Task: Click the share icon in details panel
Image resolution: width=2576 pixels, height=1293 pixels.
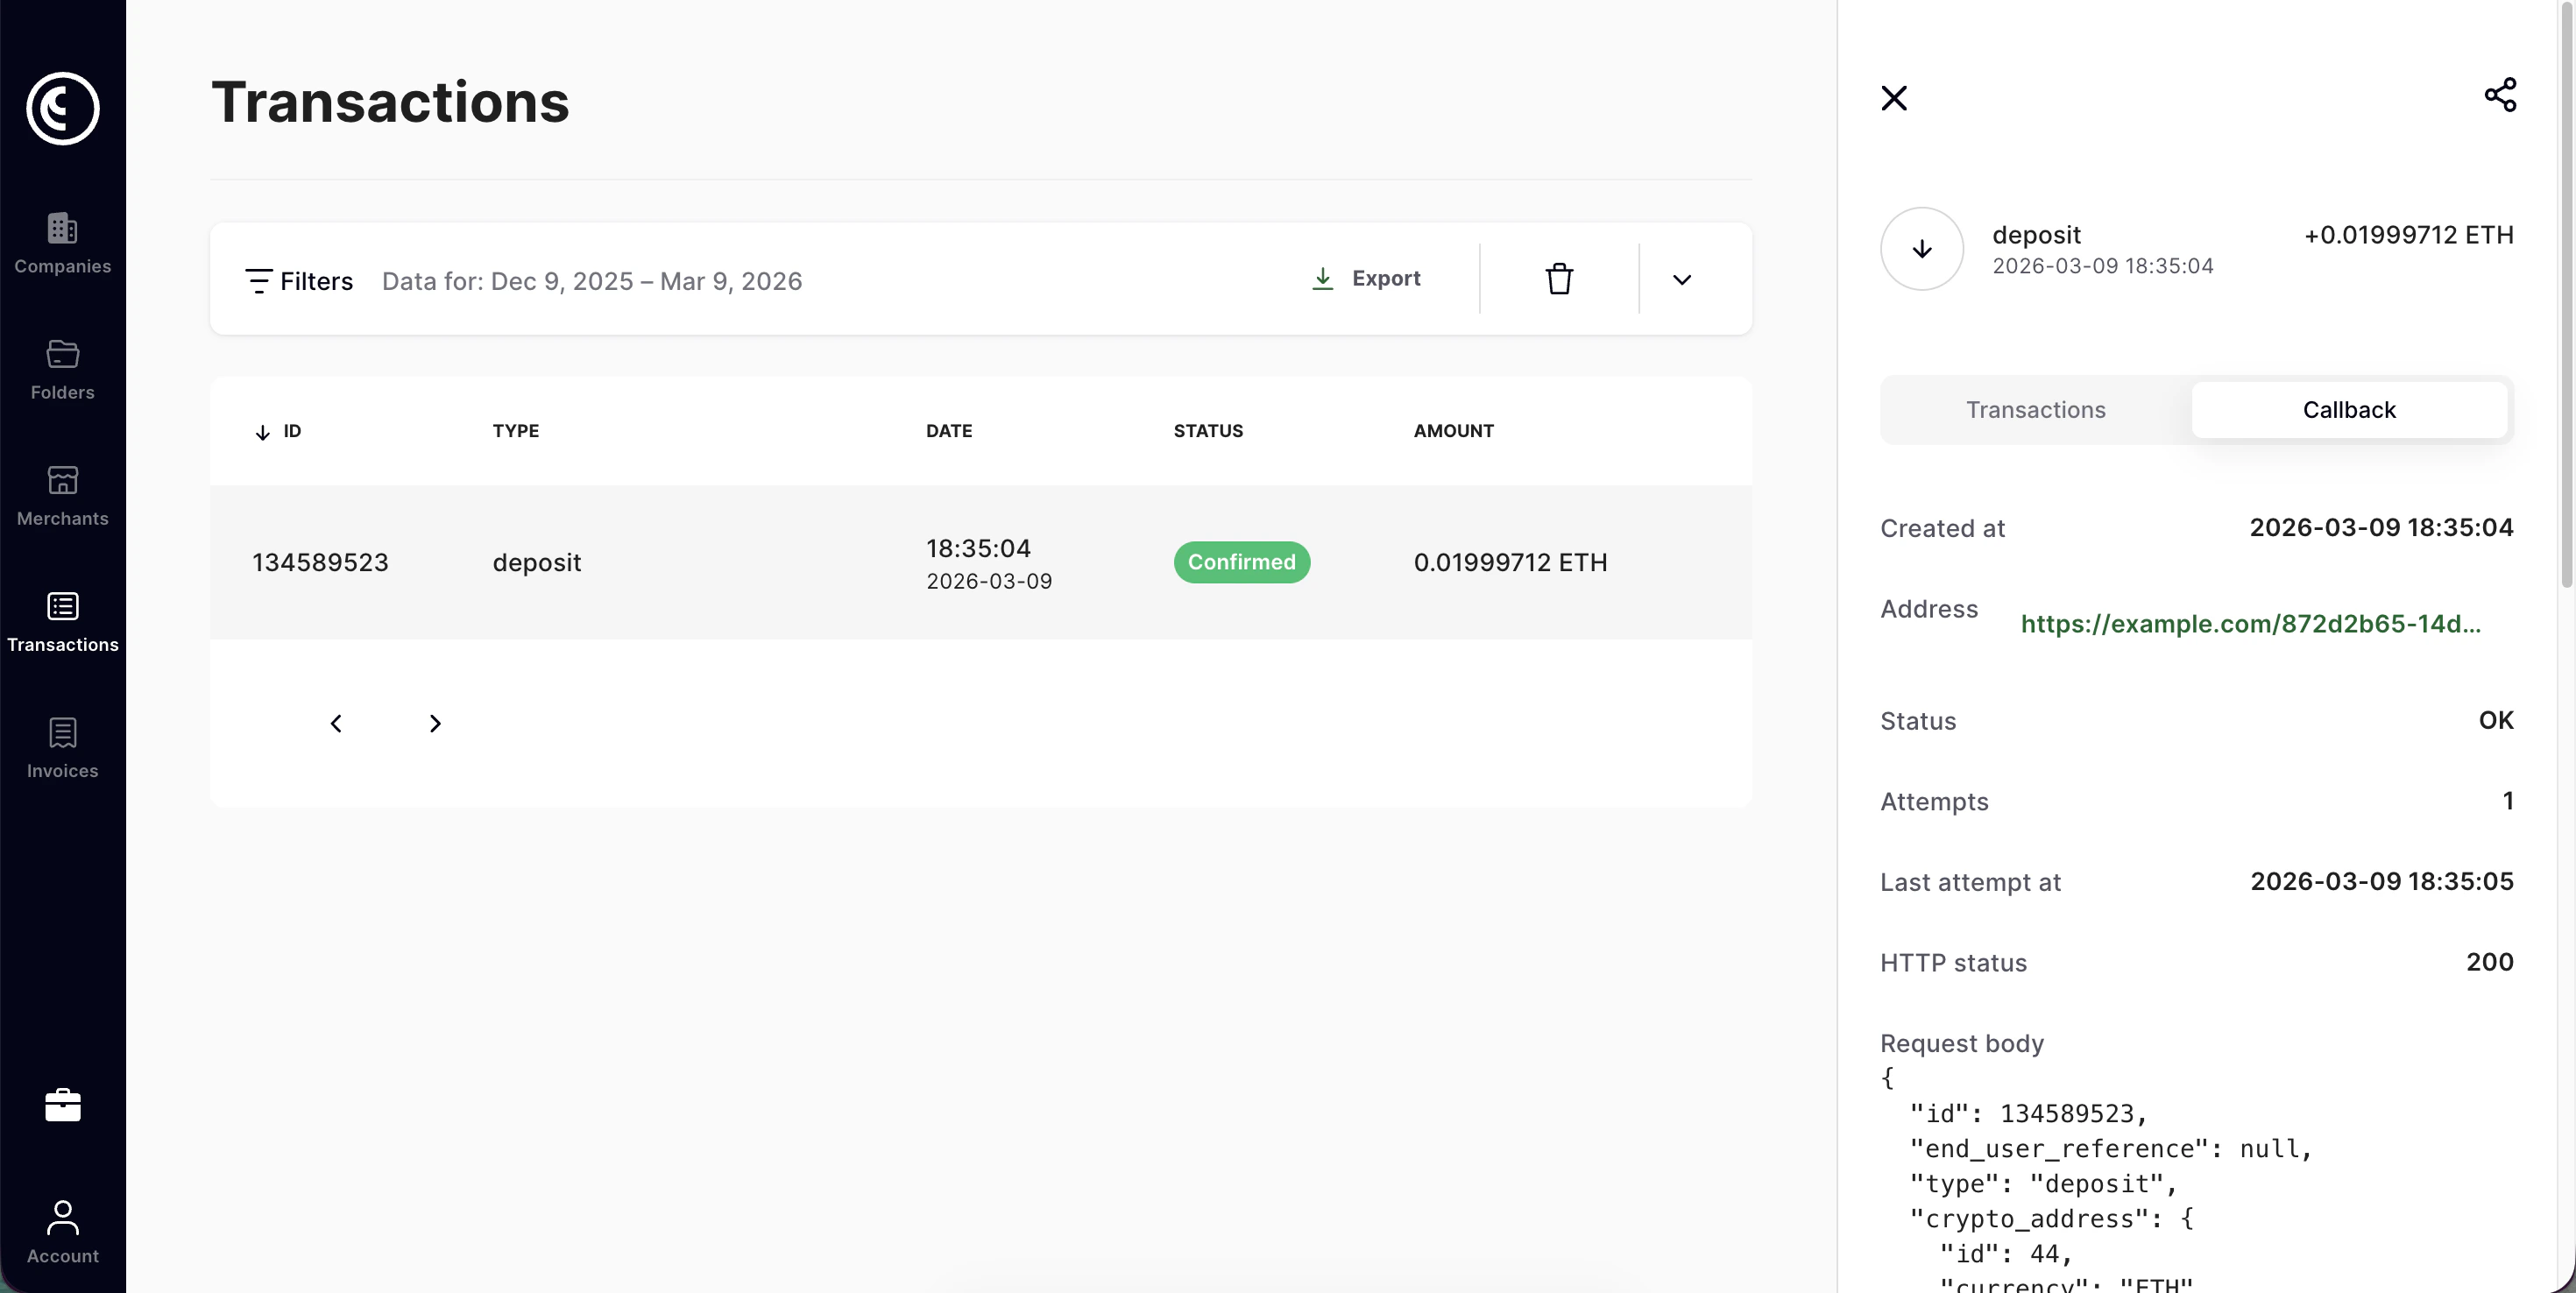Action: (x=2499, y=95)
